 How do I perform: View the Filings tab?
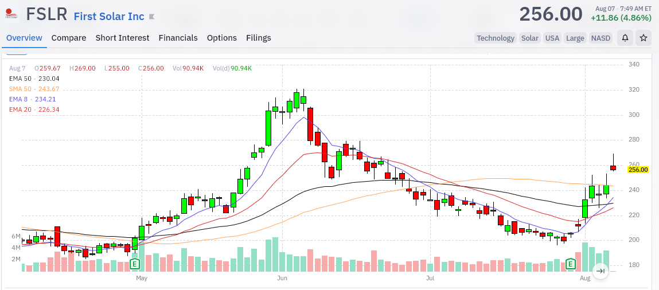259,38
